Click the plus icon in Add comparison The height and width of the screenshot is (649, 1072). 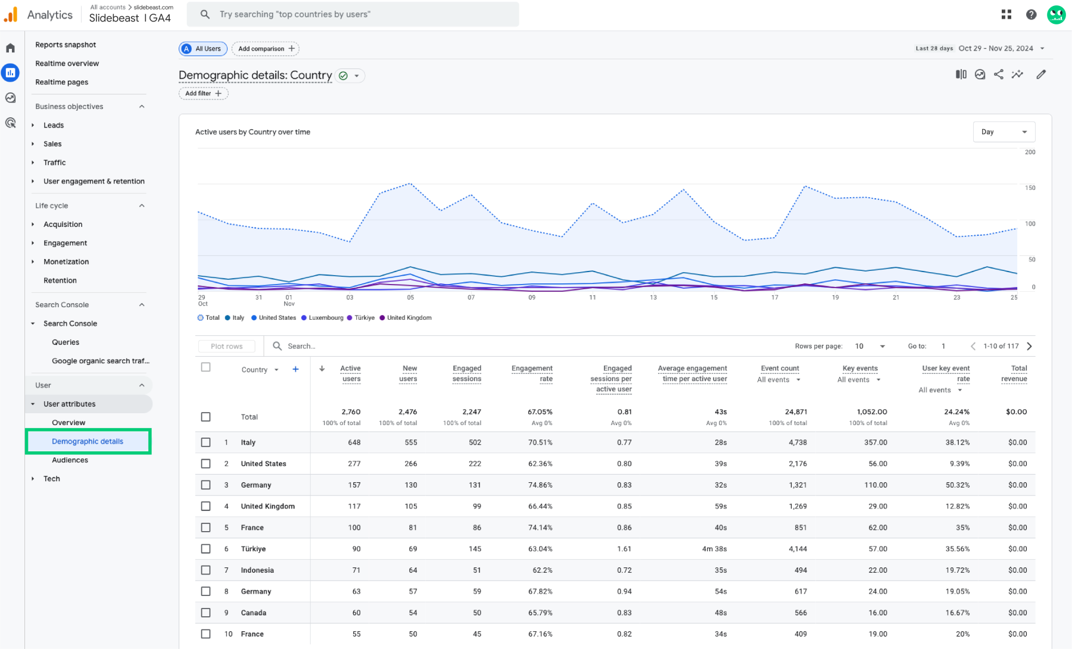point(291,49)
